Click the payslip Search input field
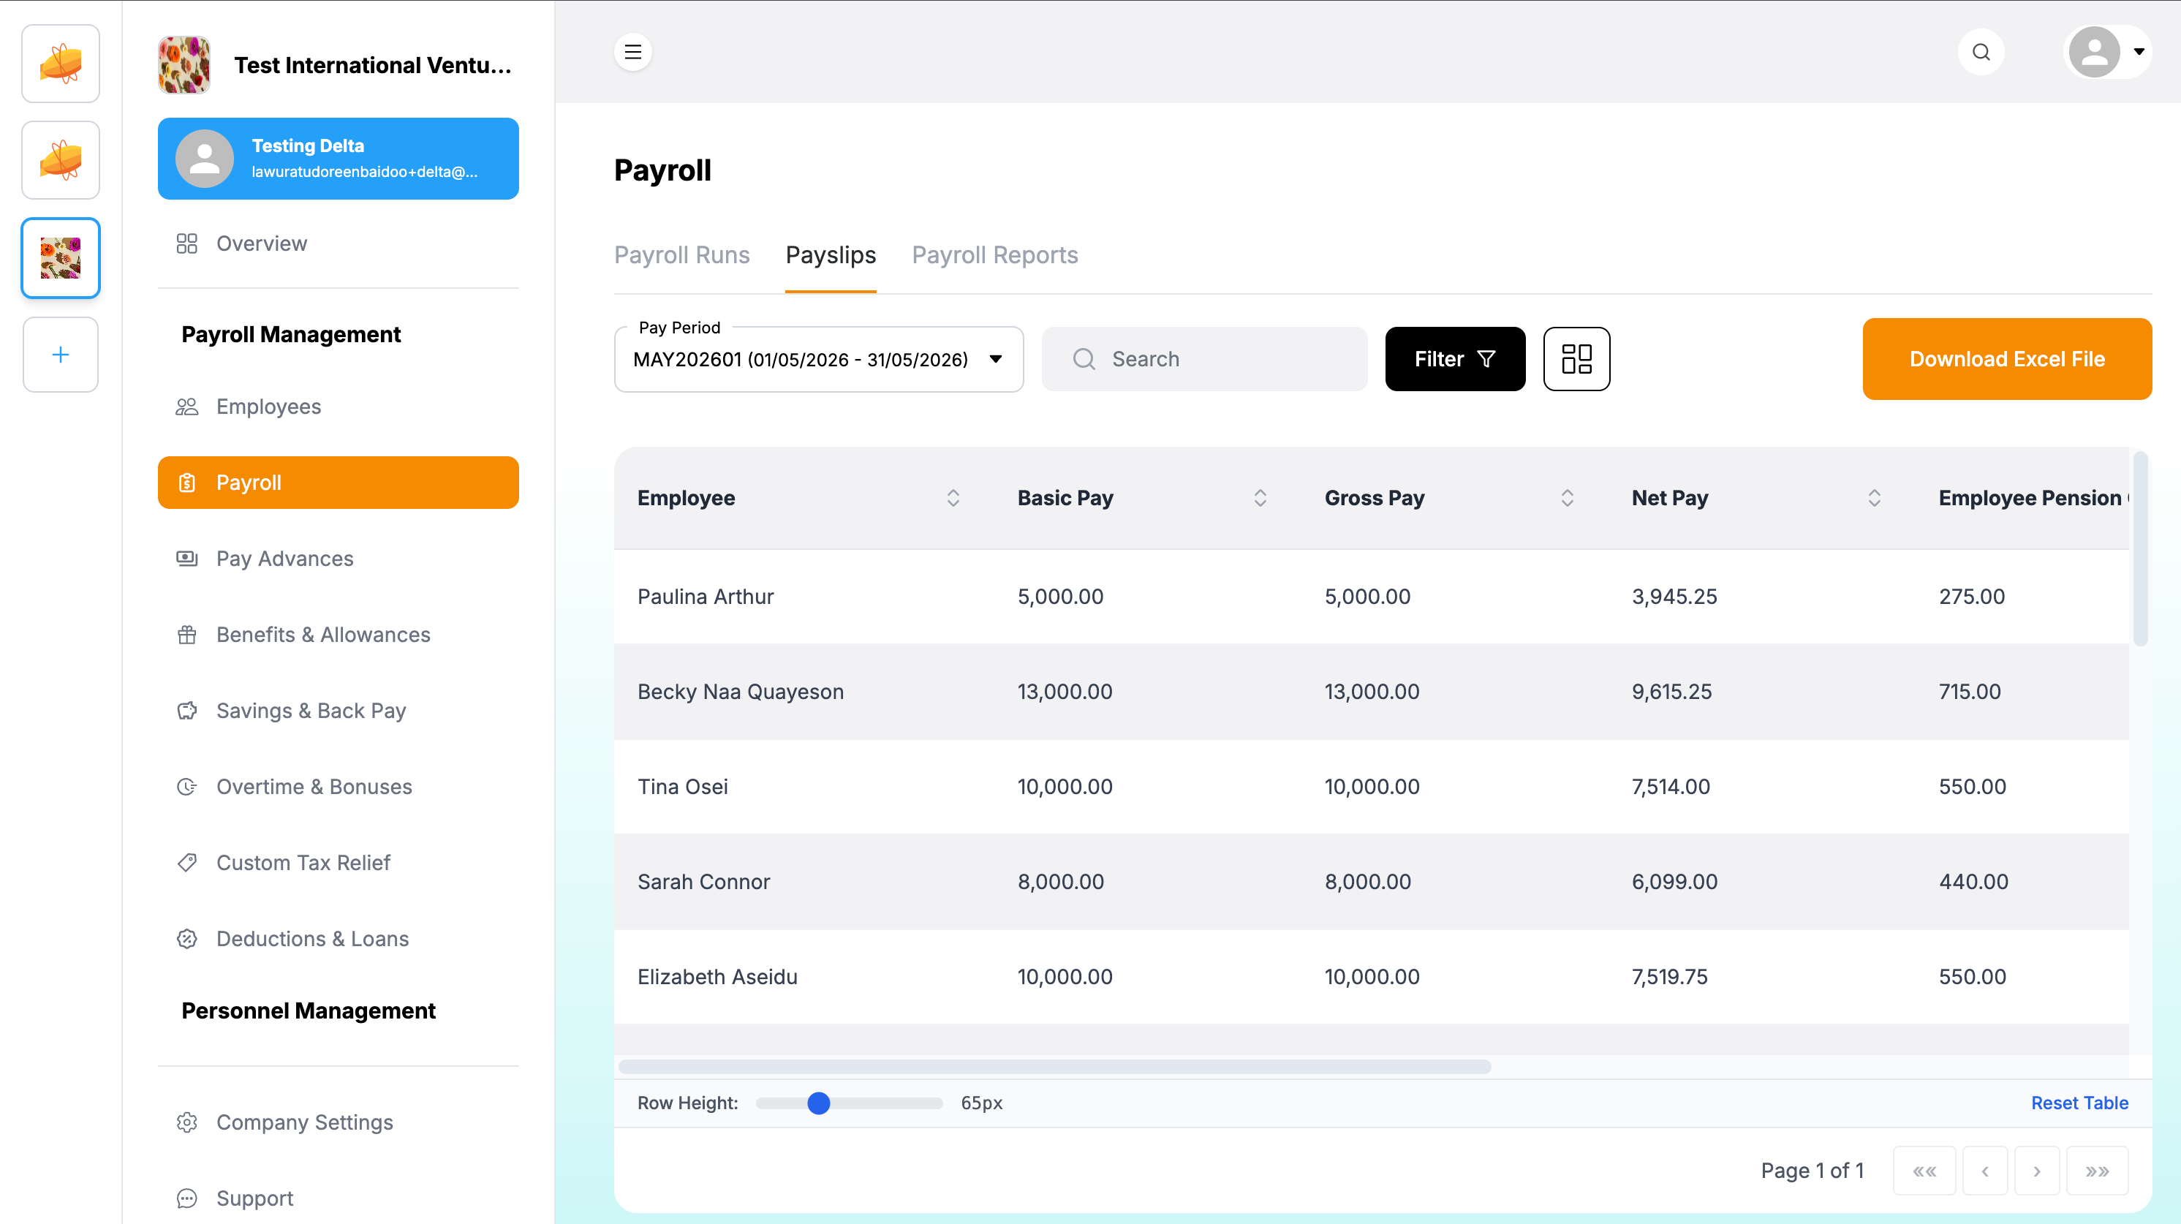The width and height of the screenshot is (2181, 1224). (1204, 359)
